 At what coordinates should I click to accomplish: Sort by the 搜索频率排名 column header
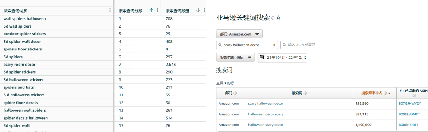pyautogui.click(x=372, y=93)
